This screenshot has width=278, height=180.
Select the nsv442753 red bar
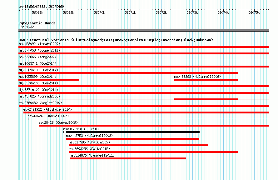point(132,139)
